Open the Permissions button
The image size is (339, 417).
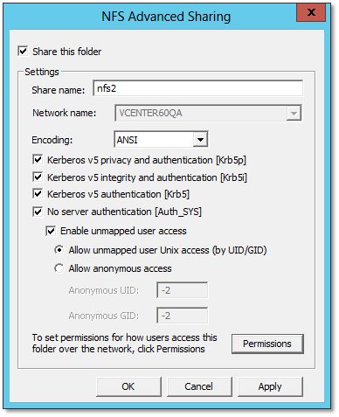[267, 344]
